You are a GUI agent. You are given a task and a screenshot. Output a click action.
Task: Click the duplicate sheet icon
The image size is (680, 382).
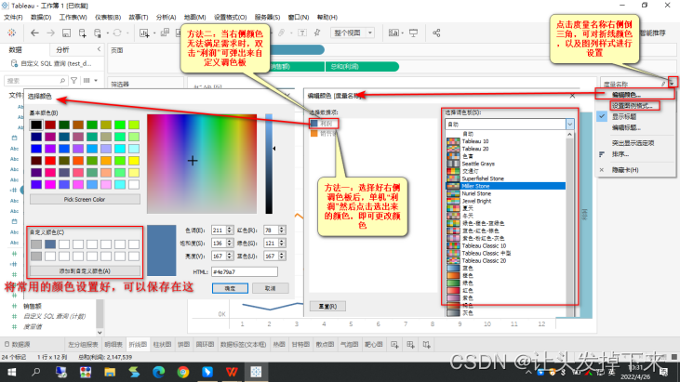tap(165, 33)
